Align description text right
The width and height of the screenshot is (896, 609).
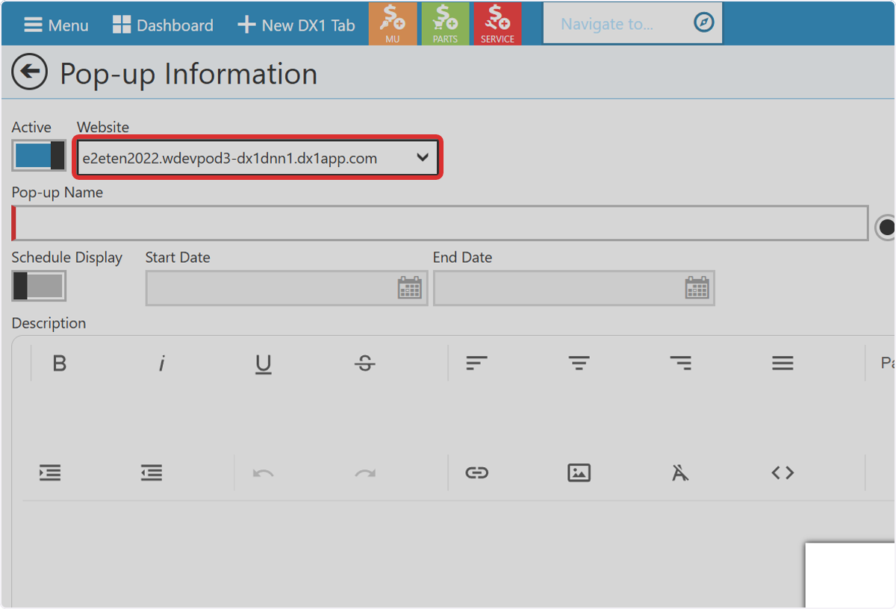pos(680,363)
